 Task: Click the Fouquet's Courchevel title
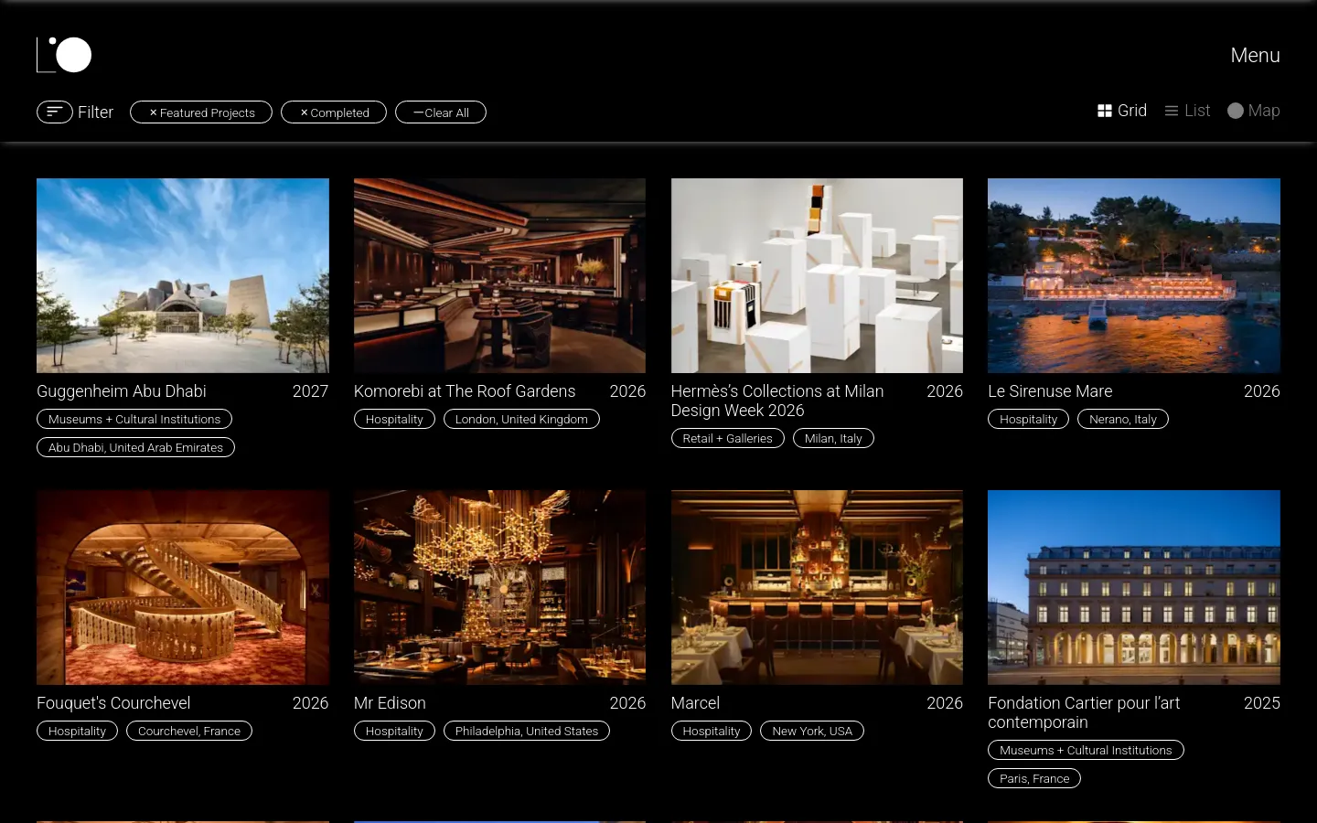(113, 703)
